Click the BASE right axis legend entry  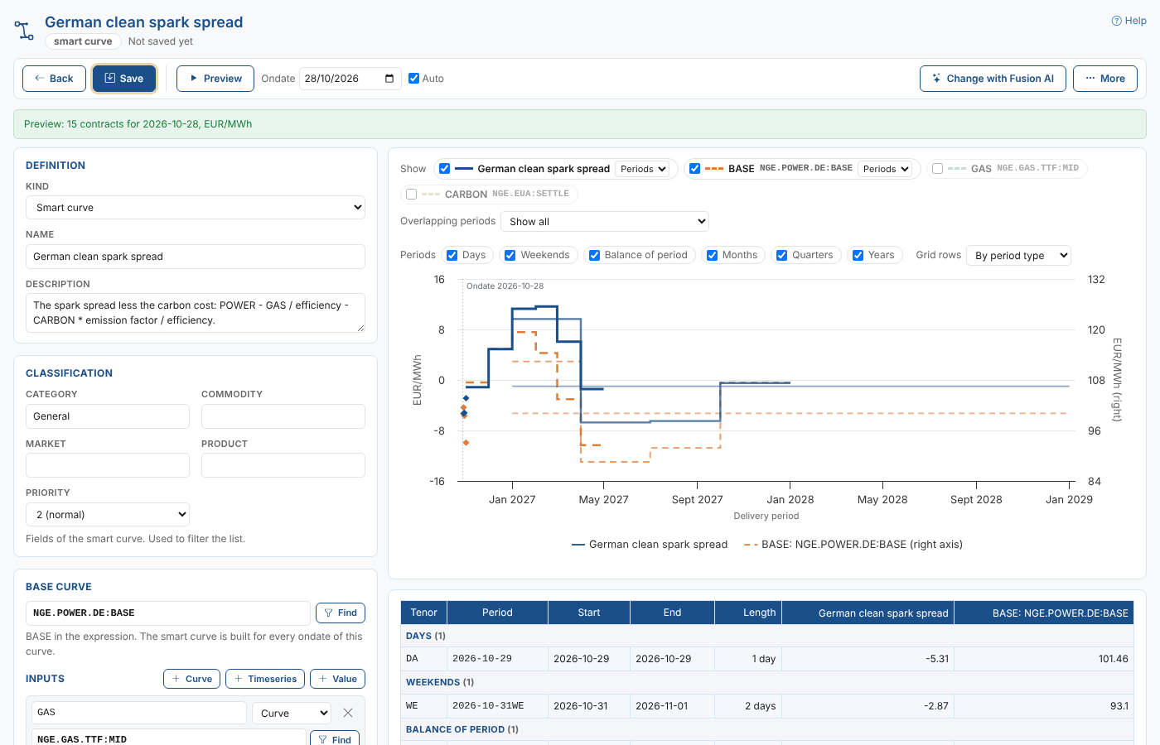tap(853, 545)
